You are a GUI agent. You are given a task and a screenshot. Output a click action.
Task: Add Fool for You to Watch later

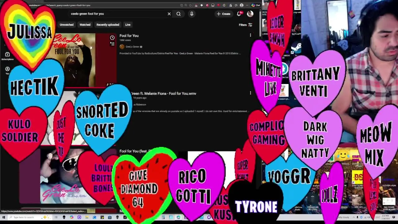click(x=112, y=38)
